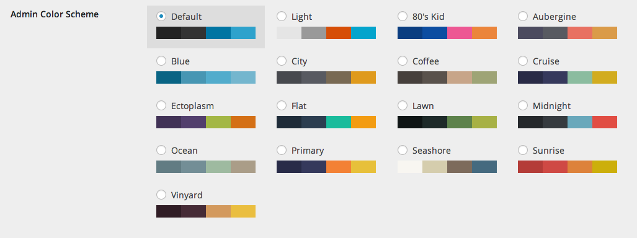Choose the Ectoplasm radio button
Image resolution: width=637 pixels, height=238 pixels.
161,105
